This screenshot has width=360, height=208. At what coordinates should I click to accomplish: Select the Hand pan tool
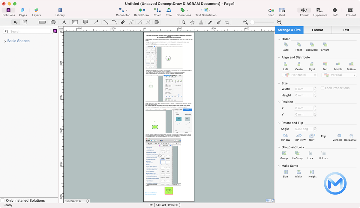[192, 22]
